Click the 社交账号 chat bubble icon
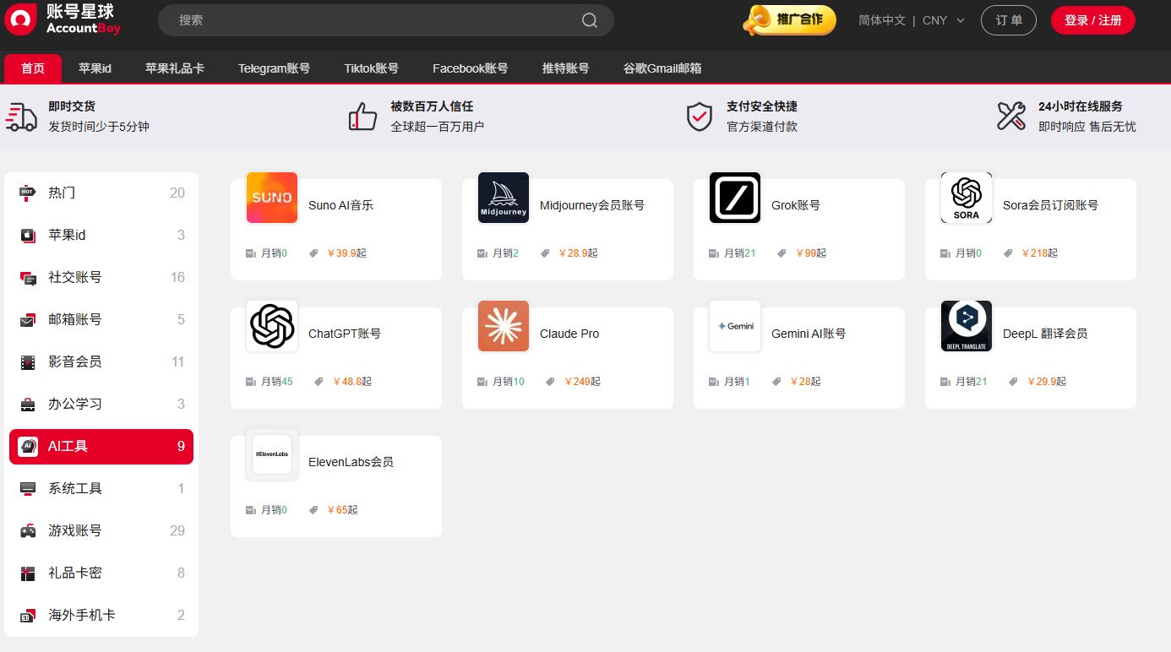 pos(28,277)
